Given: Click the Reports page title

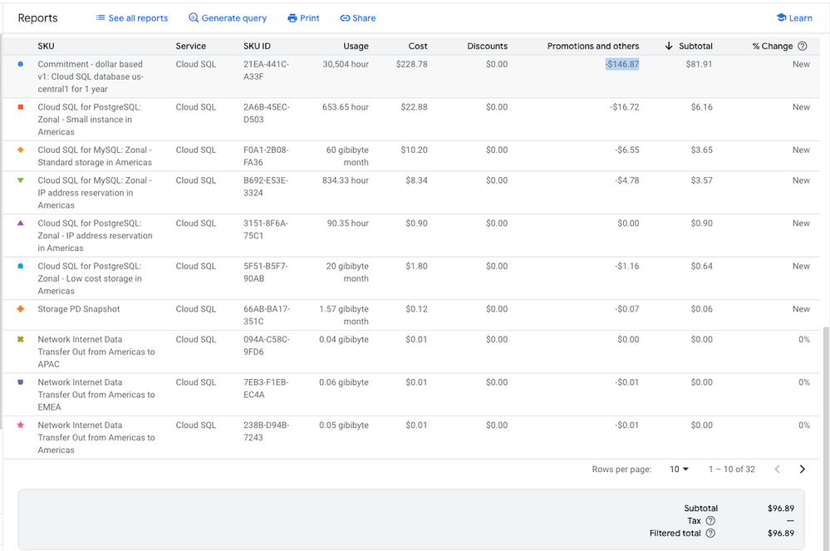Looking at the screenshot, I should (x=37, y=18).
